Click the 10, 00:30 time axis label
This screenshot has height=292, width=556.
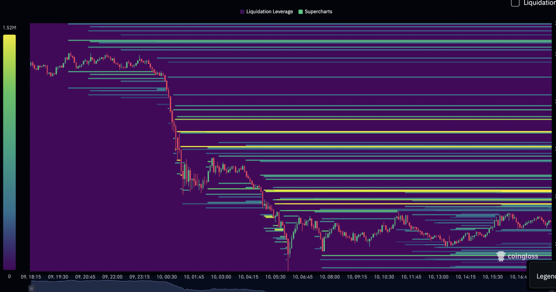(167, 277)
